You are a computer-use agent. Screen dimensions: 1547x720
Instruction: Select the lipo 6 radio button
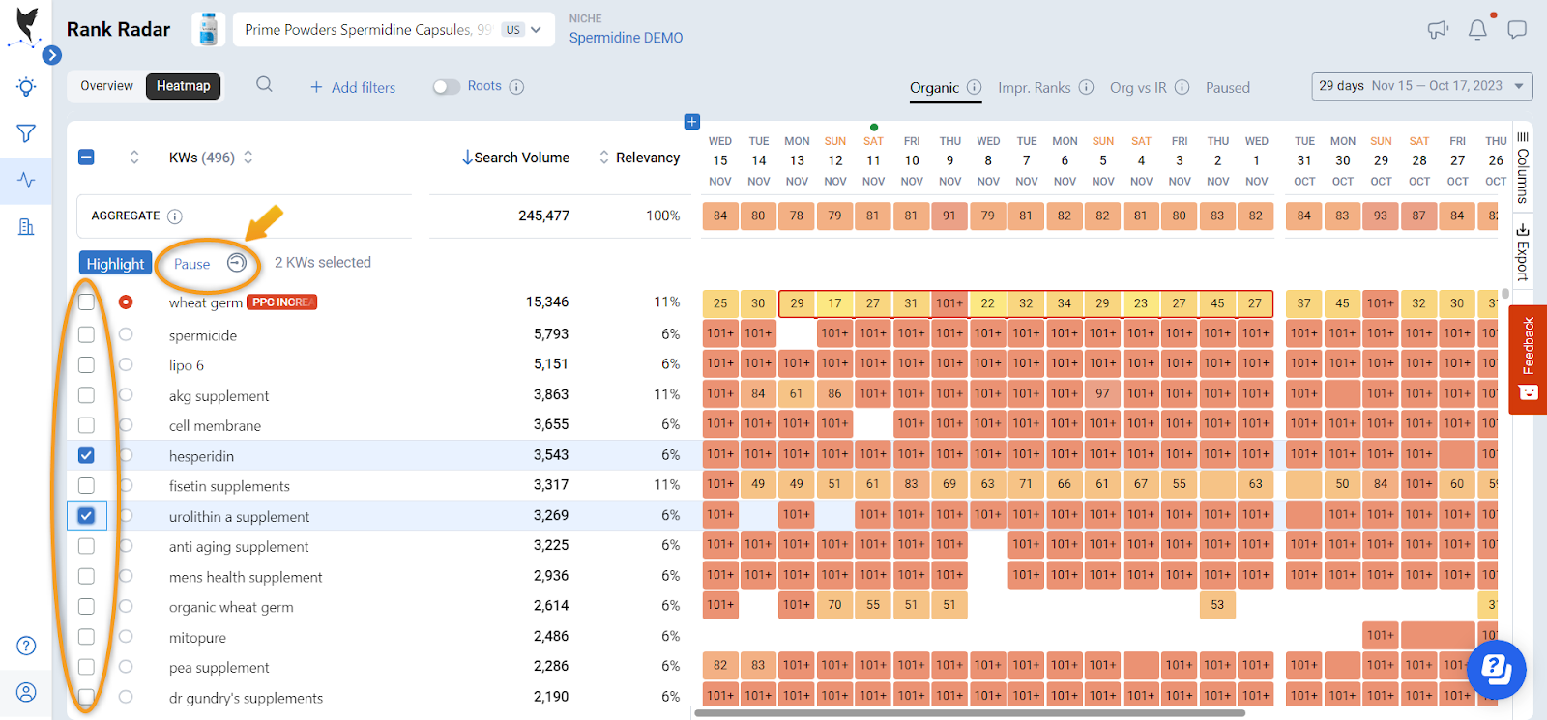tap(126, 365)
